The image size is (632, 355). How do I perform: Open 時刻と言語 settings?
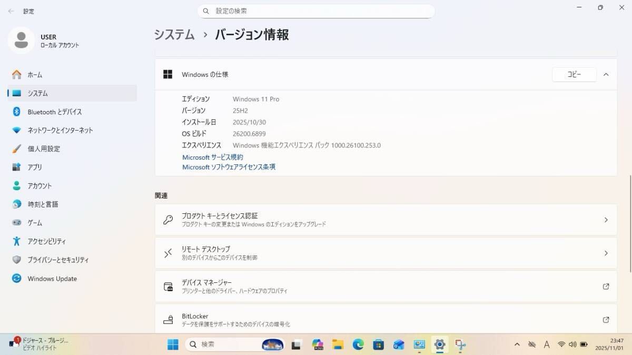pos(43,204)
